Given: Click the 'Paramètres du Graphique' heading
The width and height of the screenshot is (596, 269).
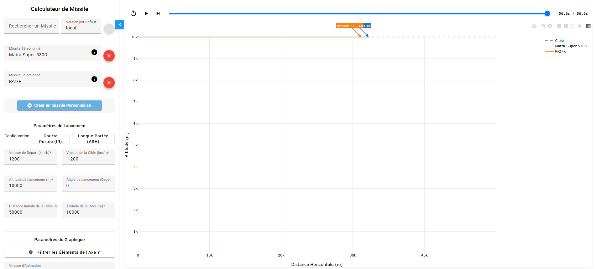Looking at the screenshot, I should pyautogui.click(x=60, y=240).
